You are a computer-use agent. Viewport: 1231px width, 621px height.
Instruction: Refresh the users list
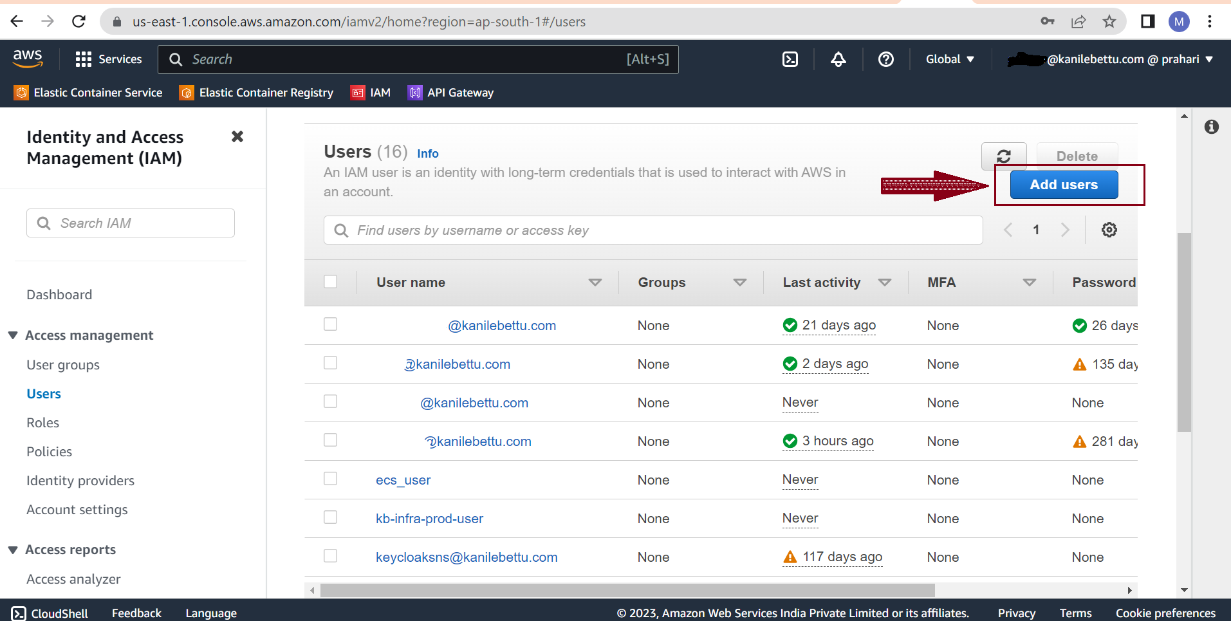tap(1003, 156)
